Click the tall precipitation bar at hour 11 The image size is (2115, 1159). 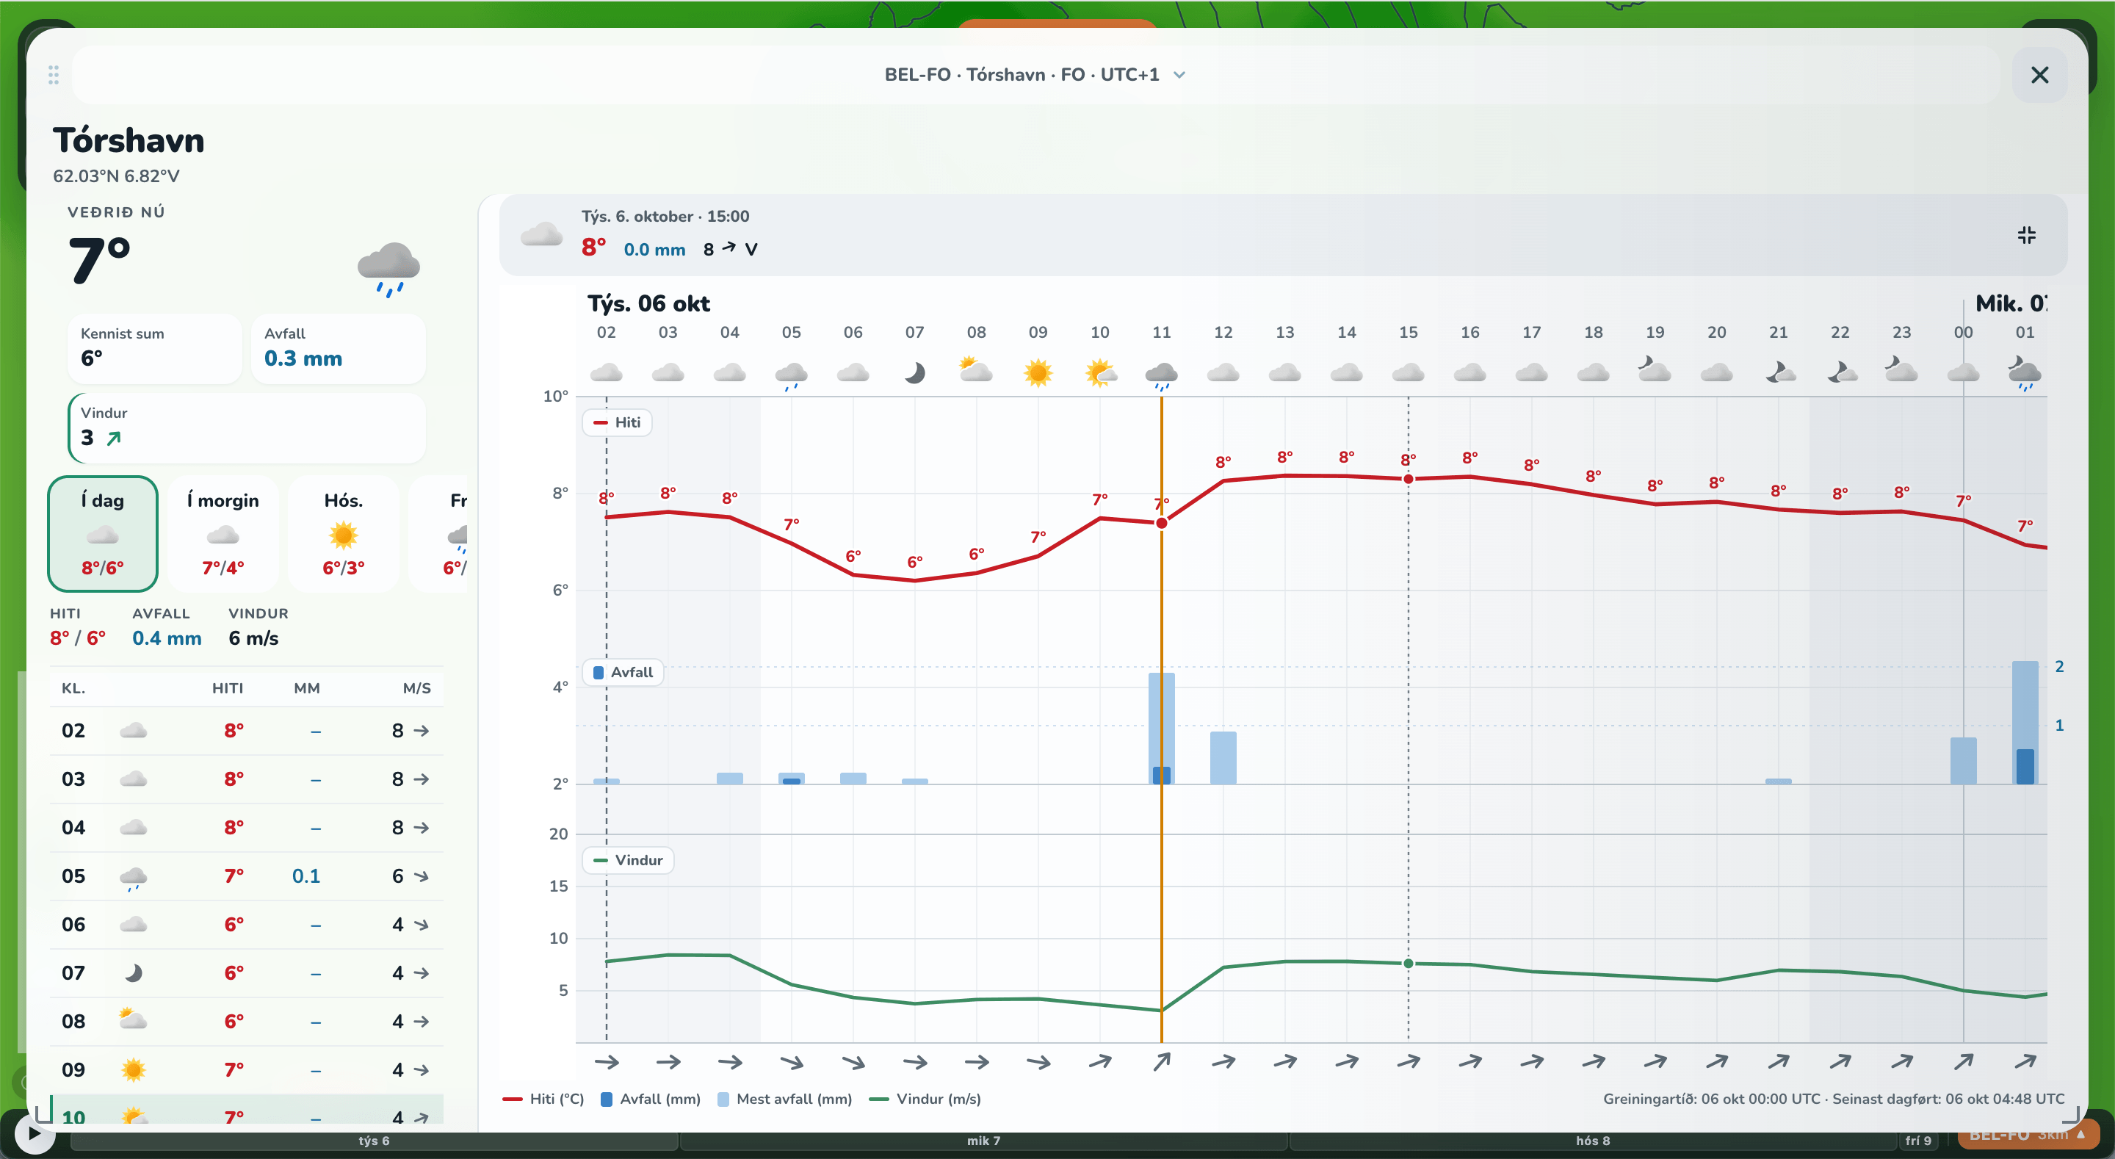[x=1161, y=728]
